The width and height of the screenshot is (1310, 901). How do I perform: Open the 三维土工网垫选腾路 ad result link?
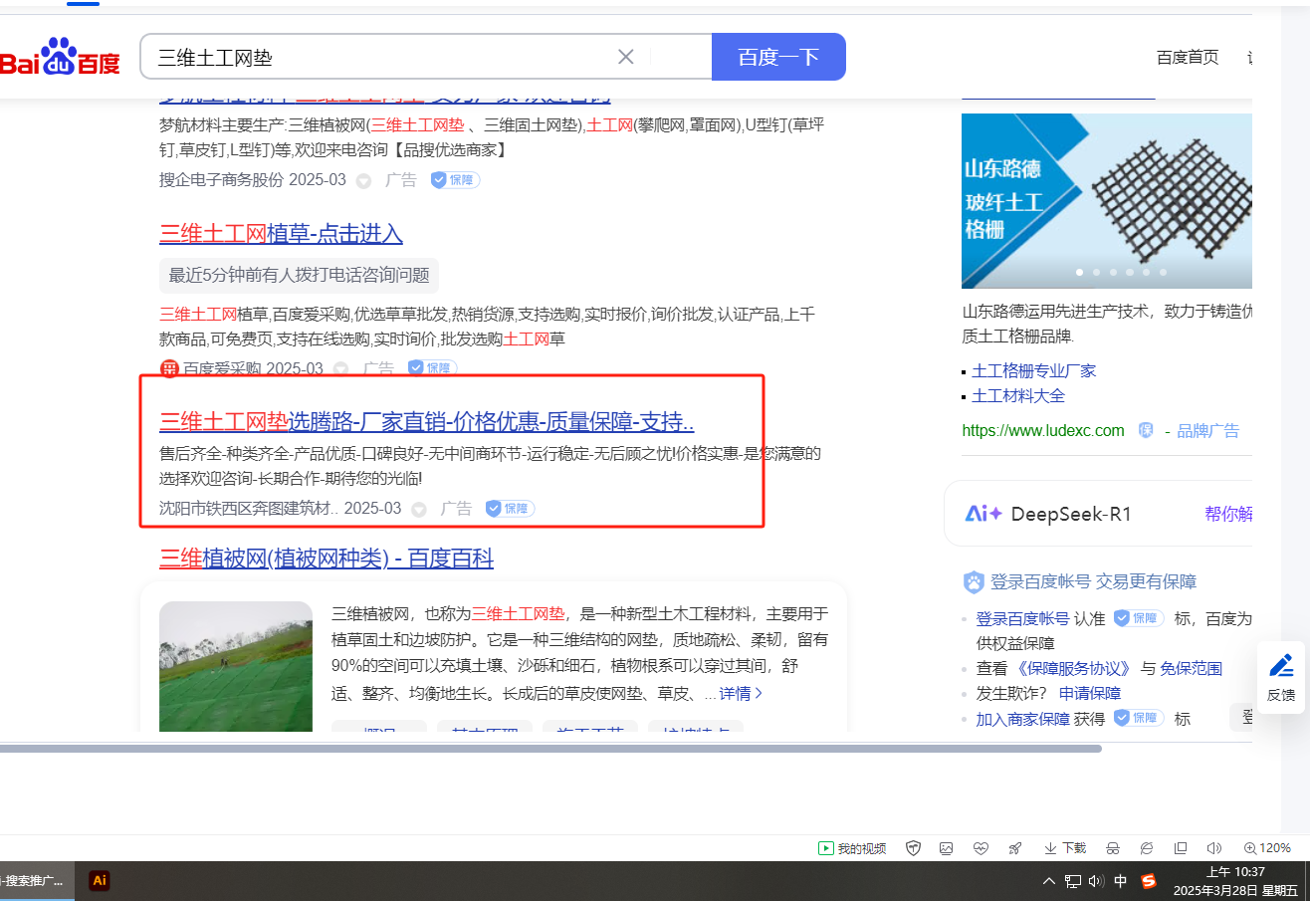pyautogui.click(x=426, y=421)
